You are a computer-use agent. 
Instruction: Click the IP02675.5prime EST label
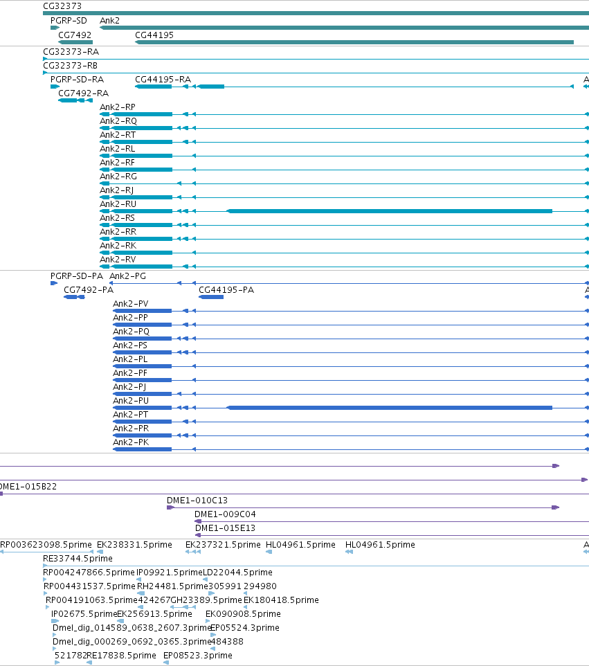[x=84, y=614]
